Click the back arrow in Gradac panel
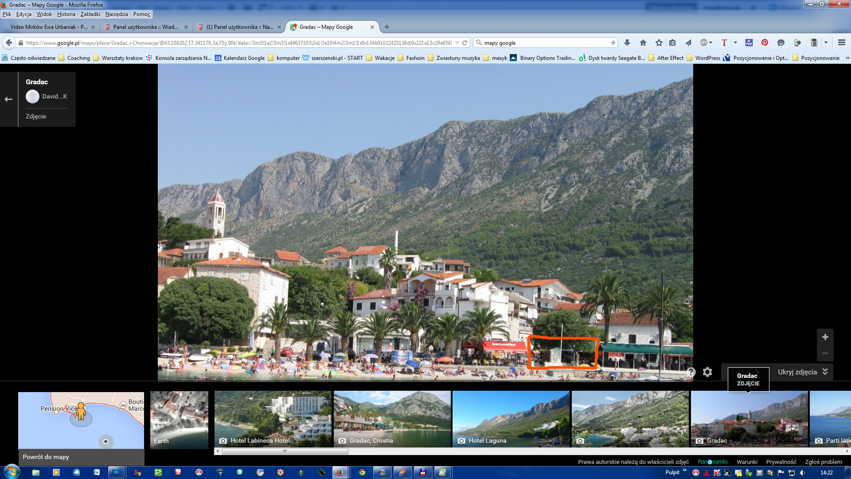Screen dimensions: 851x479 pyautogui.click(x=8, y=99)
